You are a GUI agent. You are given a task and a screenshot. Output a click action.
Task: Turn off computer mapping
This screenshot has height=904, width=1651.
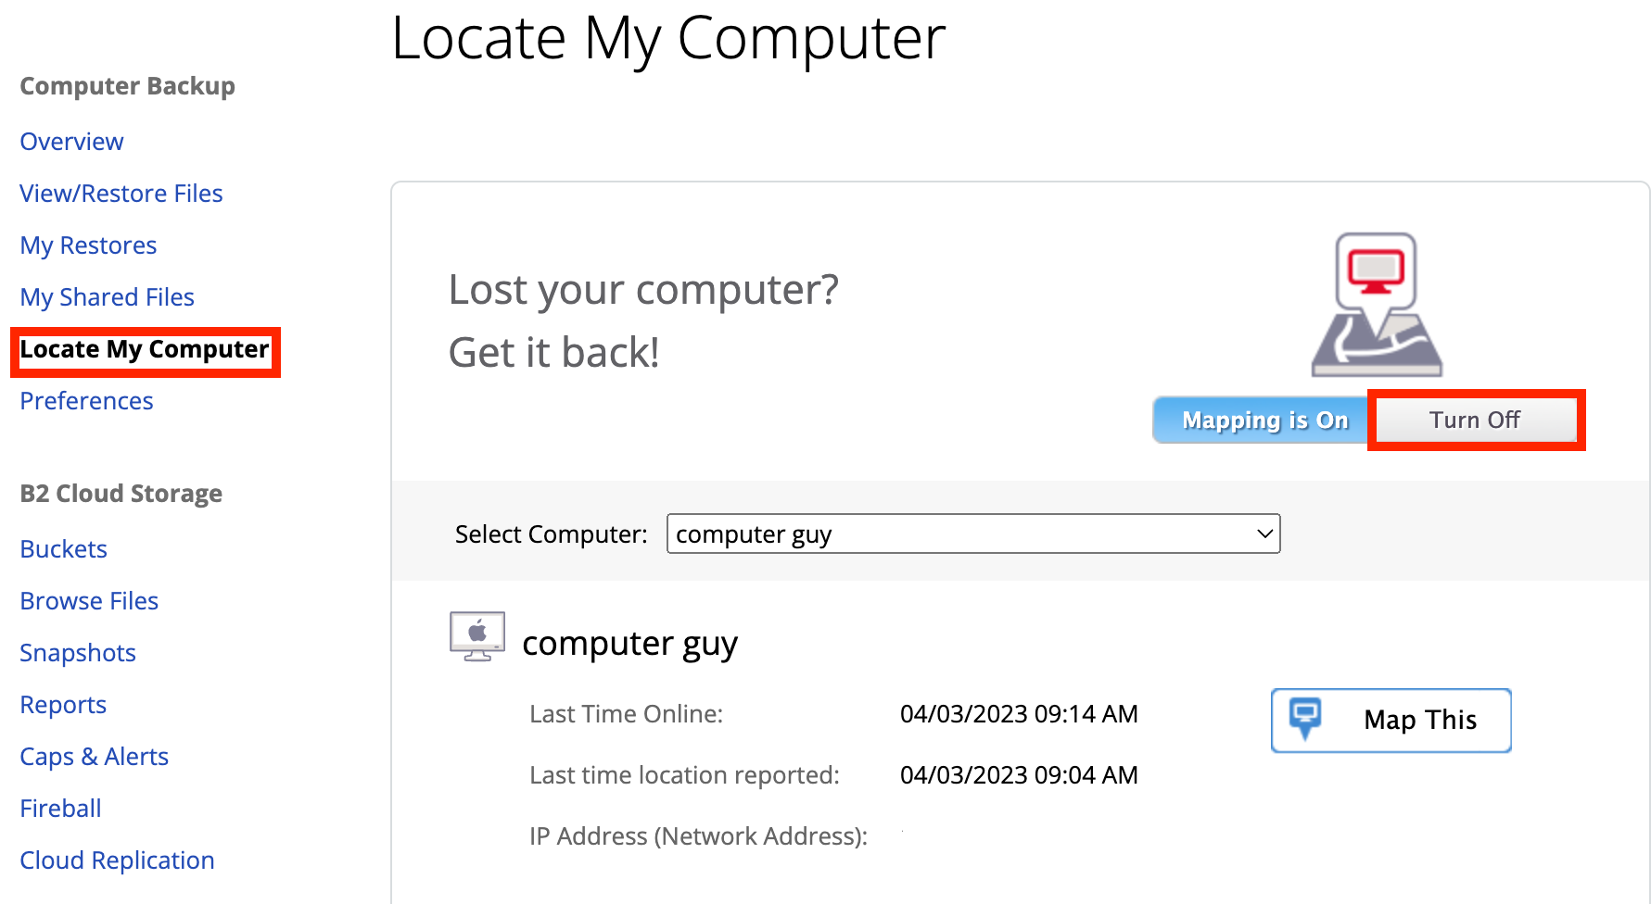[x=1476, y=421]
